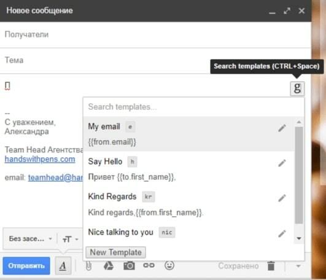Open the emoji picker smiley

(x=169, y=265)
